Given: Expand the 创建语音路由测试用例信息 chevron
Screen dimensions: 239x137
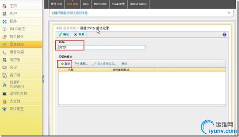Looking at the screenshot, I should (229, 13).
